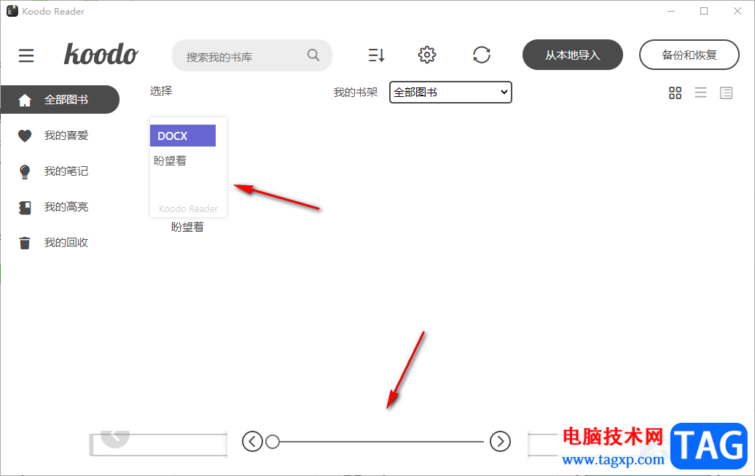Screen dimensions: 755x476
Task: Open 我的喜爱 favorites
Action: (x=66, y=136)
